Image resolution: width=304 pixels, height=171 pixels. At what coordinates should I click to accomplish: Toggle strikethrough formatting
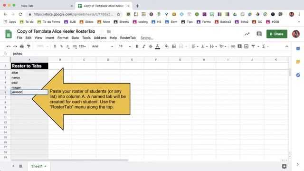coord(151,47)
